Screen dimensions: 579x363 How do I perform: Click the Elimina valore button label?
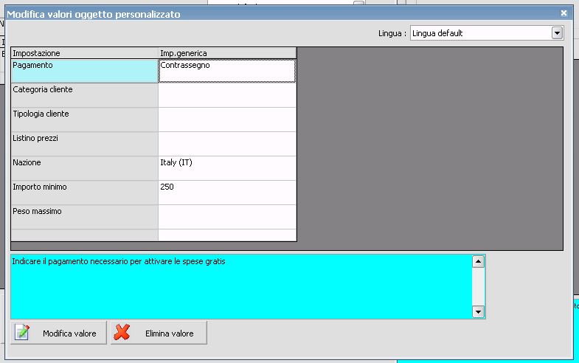coord(170,333)
